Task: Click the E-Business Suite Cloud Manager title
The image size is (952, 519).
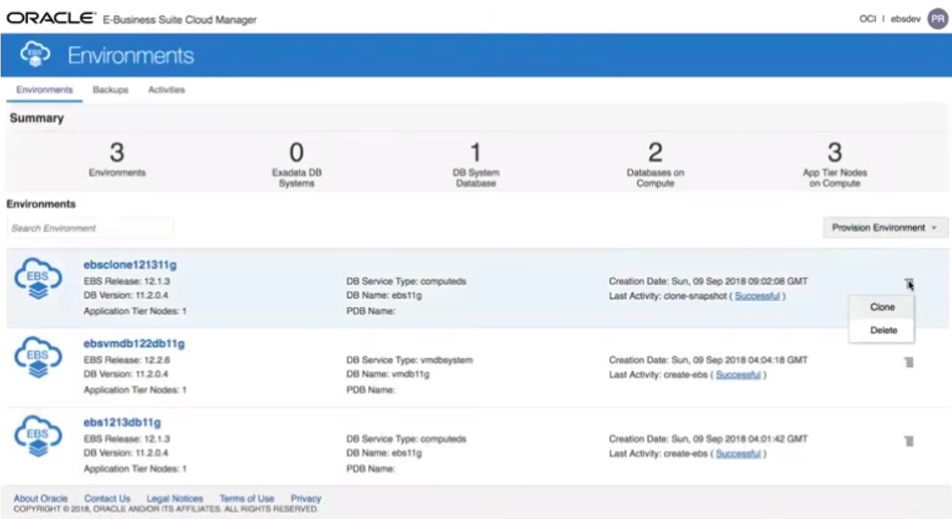Action: pos(179,20)
